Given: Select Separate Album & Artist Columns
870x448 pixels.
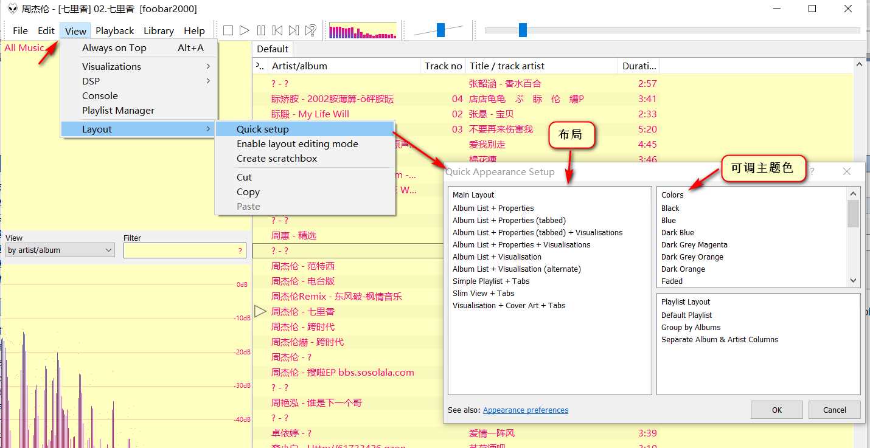Looking at the screenshot, I should (720, 339).
